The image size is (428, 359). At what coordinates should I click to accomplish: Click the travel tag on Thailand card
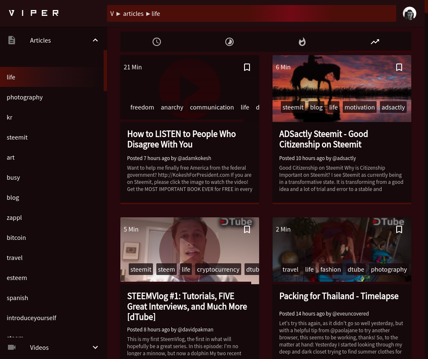290,270
